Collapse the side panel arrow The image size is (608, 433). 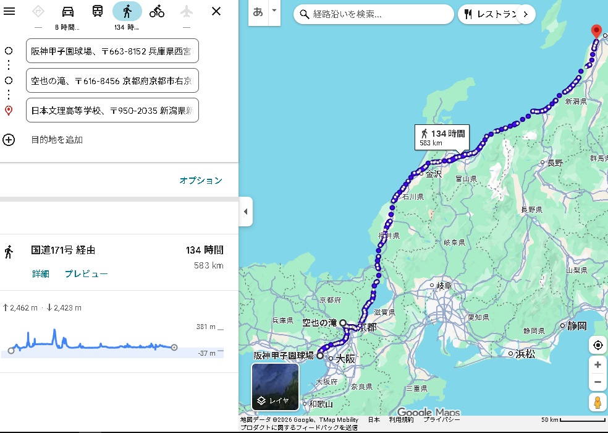pyautogui.click(x=245, y=212)
